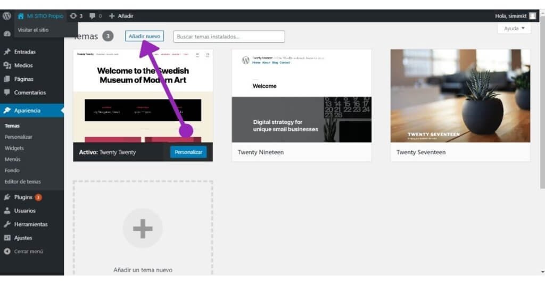This screenshot has width=545, height=284.
Task: Select Visitar el sitio from the menu
Action: (33, 30)
